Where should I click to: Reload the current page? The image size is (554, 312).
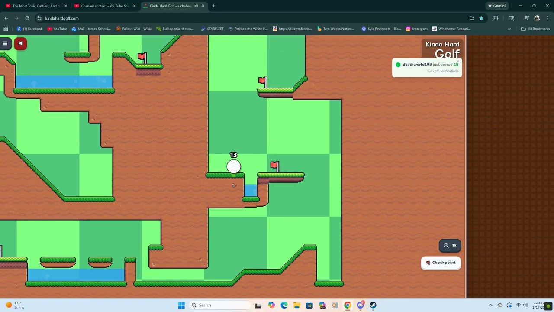(x=27, y=18)
